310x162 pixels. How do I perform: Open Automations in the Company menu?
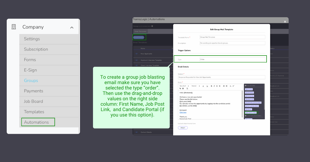pyautogui.click(x=36, y=122)
